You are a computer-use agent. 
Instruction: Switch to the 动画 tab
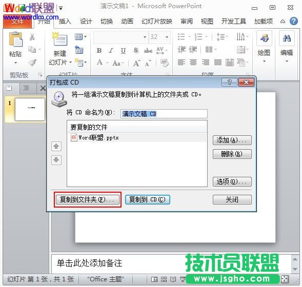(x=127, y=21)
